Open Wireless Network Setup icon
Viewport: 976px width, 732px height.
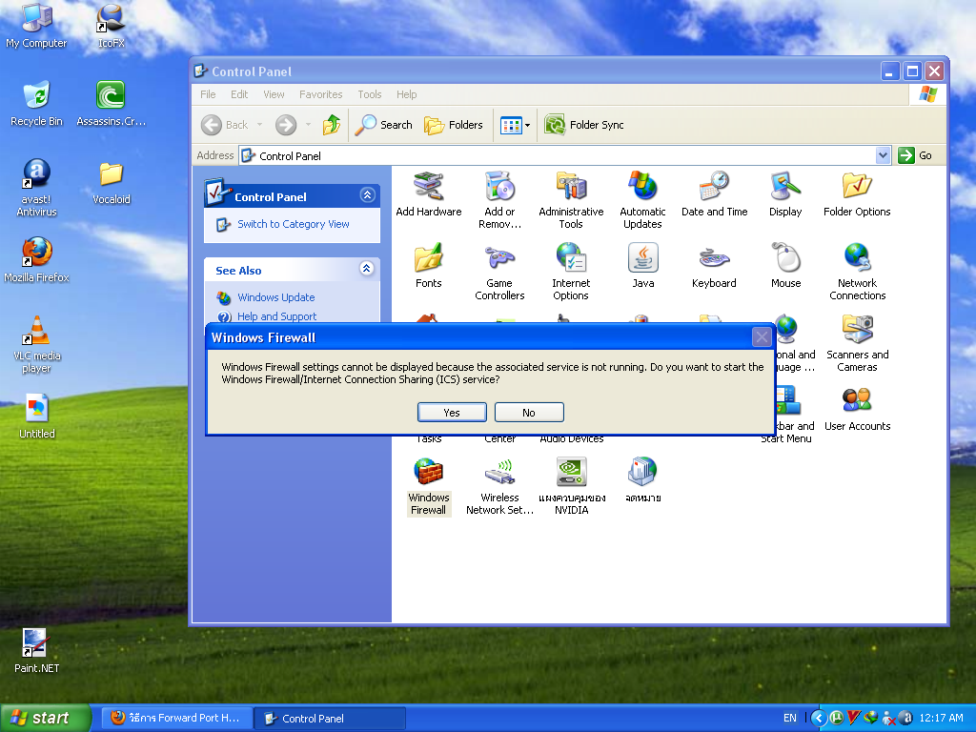click(499, 473)
